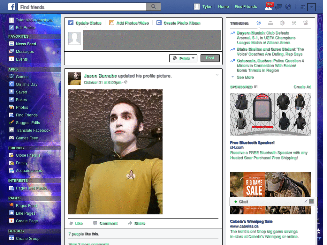Click the Update Status pencil icon

pos(71,23)
